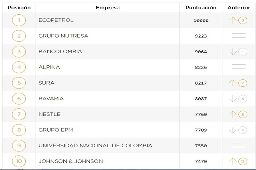Screen dimensions: 256x170
Task: Click the down arrow in Bavaria row
Action: pos(233,99)
